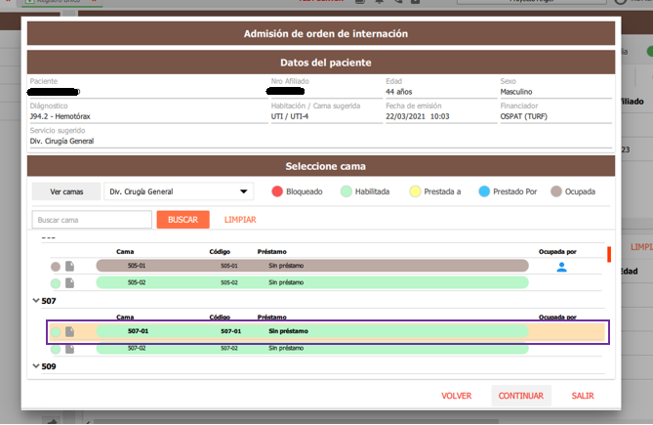The height and width of the screenshot is (425, 653).
Task: Select bed row 505-02 bar
Action: [312, 282]
